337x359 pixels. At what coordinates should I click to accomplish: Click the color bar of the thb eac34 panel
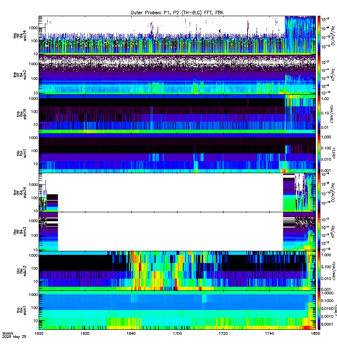(x=319, y=35)
